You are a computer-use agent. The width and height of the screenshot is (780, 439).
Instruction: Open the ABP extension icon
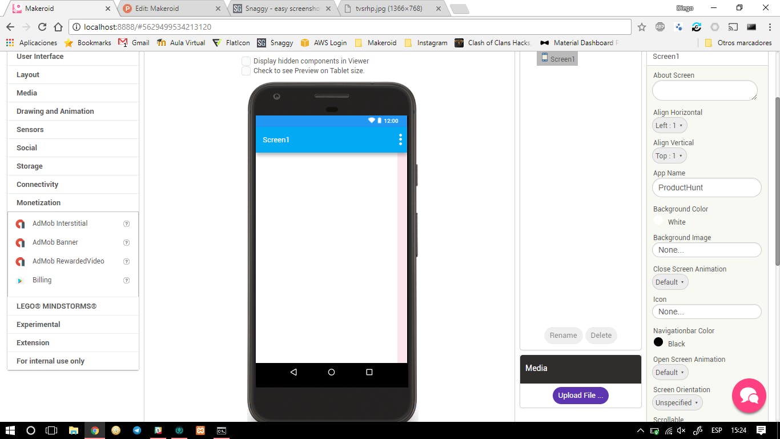660,27
